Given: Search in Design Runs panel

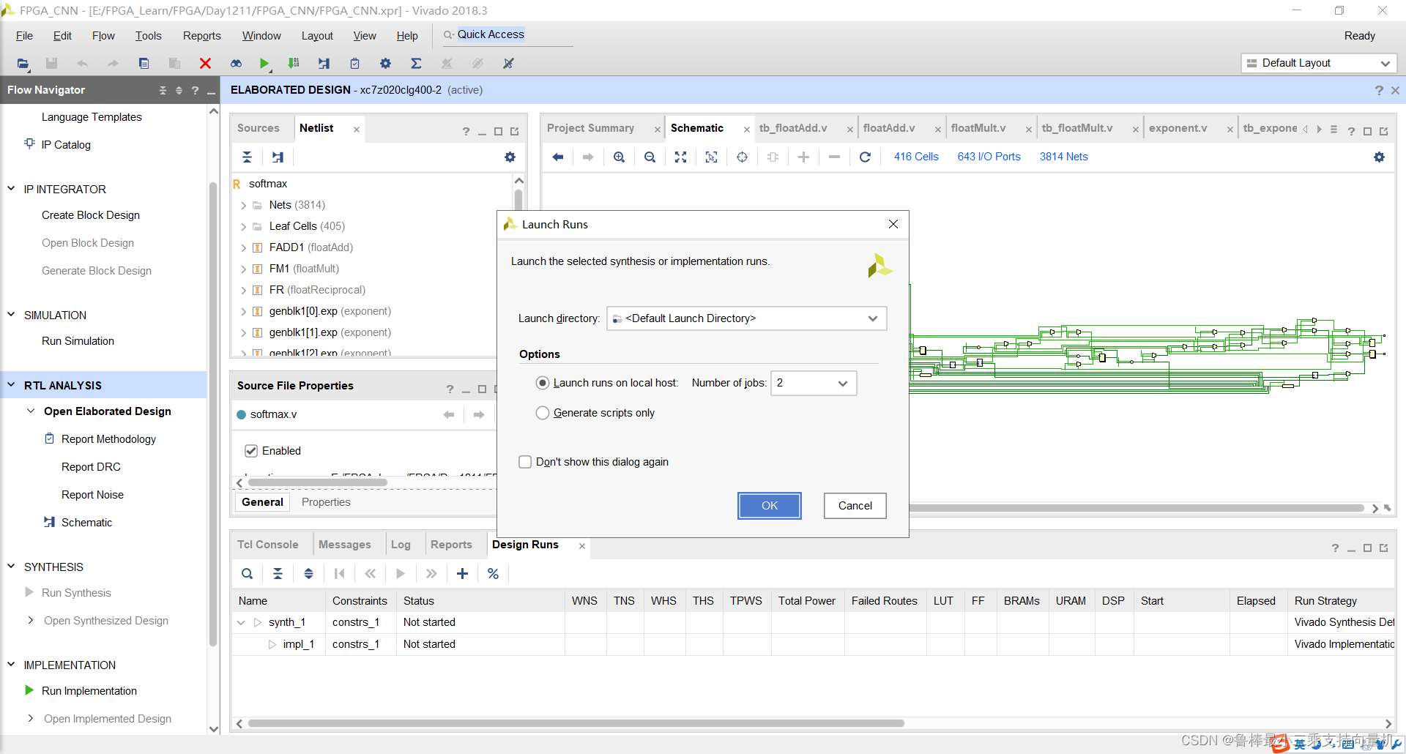Looking at the screenshot, I should [x=247, y=573].
